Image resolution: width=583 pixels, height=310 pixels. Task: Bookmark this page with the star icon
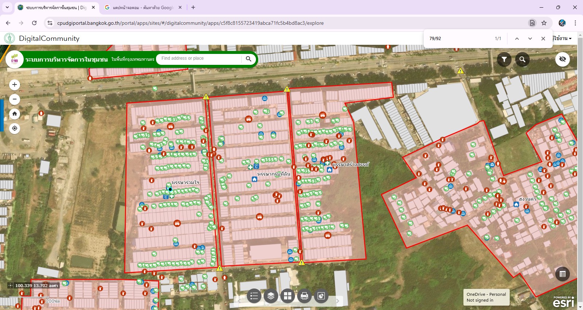544,23
